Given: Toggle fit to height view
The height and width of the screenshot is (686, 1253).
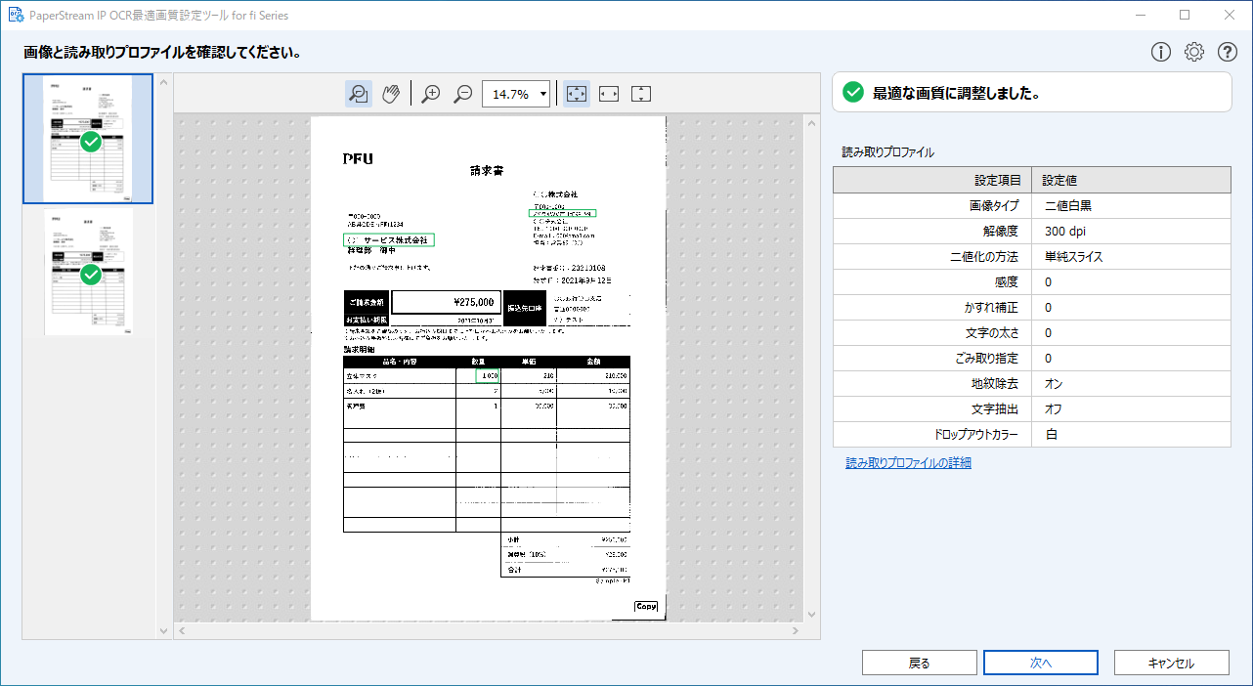Looking at the screenshot, I should pyautogui.click(x=641, y=94).
